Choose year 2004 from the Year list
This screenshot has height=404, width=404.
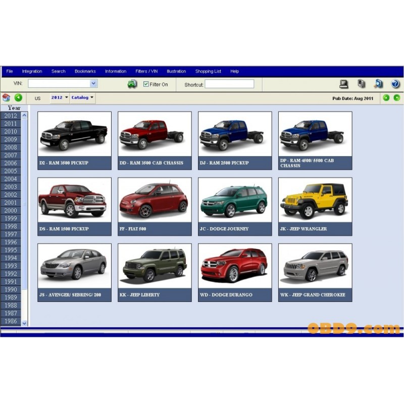11,179
